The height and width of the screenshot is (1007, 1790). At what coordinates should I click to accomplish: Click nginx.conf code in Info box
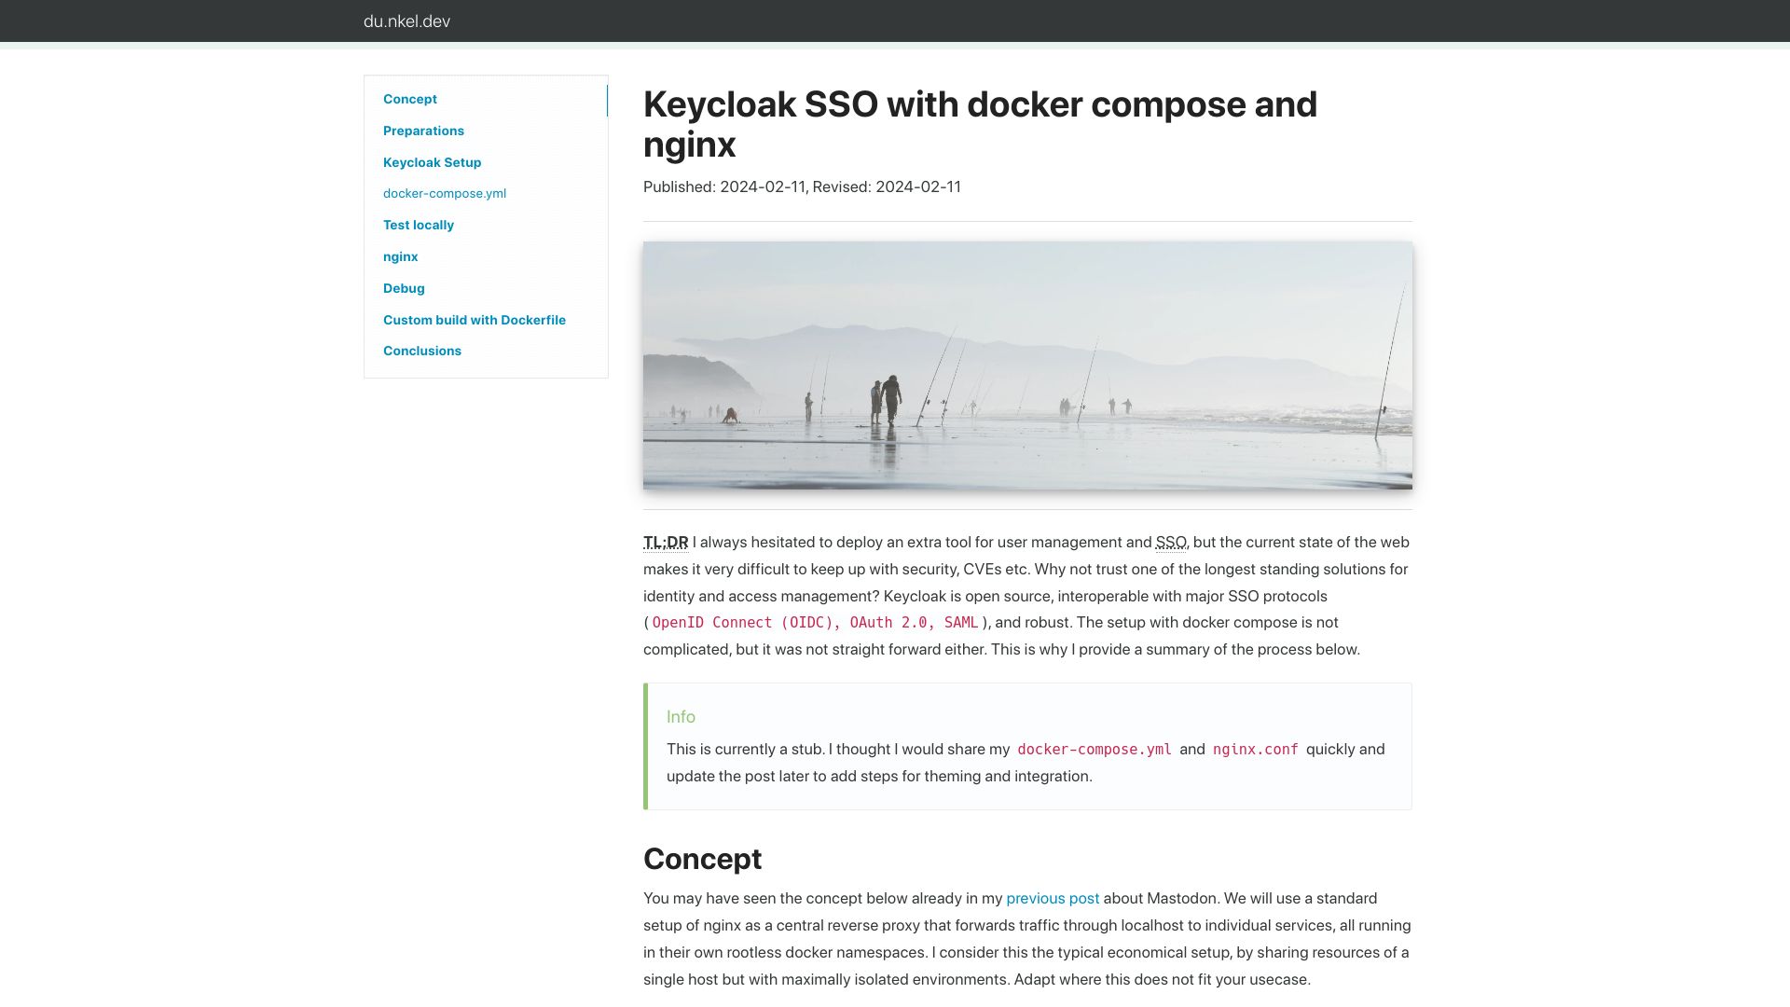(1256, 749)
